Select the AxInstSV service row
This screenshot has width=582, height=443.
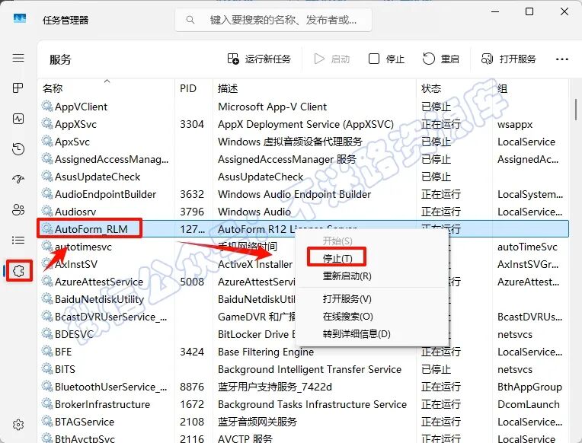click(x=303, y=264)
